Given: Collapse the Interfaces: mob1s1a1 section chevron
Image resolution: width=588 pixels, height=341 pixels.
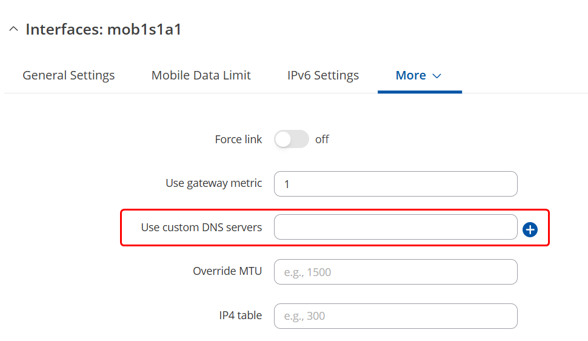Looking at the screenshot, I should coord(13,30).
